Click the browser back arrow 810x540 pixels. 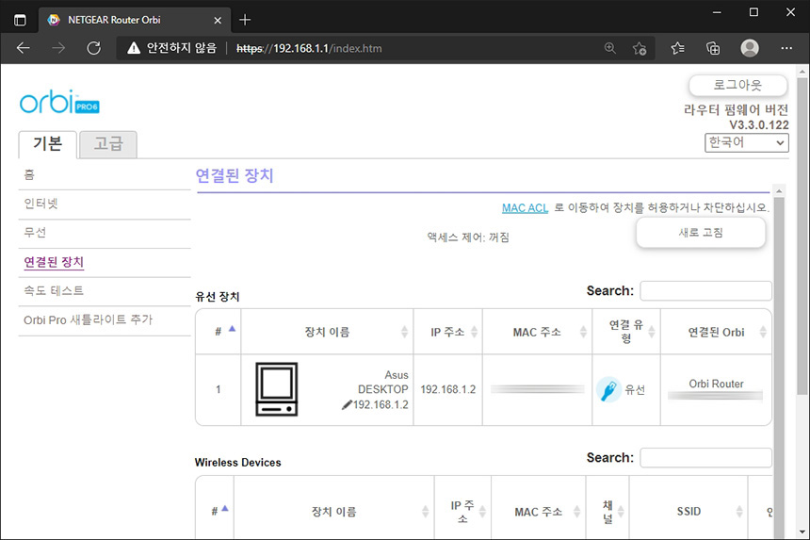(24, 48)
